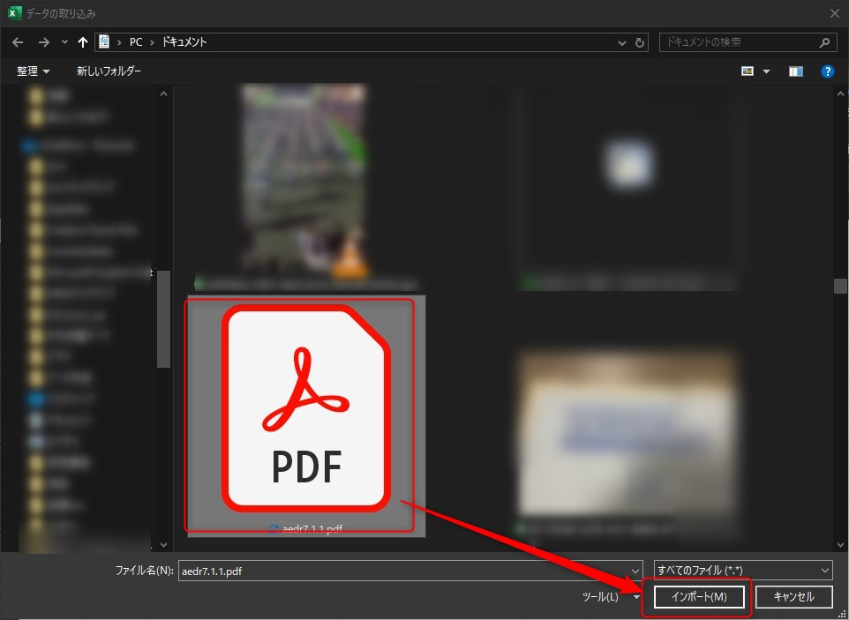Click 新しいフォルダー to create a folder

coord(109,71)
